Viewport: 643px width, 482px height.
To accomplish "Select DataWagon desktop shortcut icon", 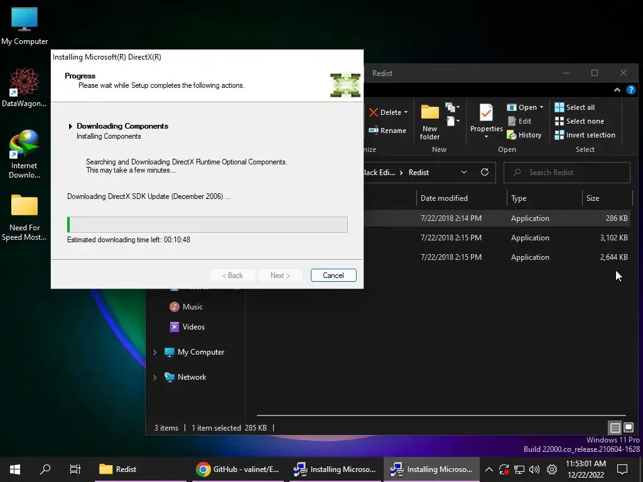I will click(24, 88).
